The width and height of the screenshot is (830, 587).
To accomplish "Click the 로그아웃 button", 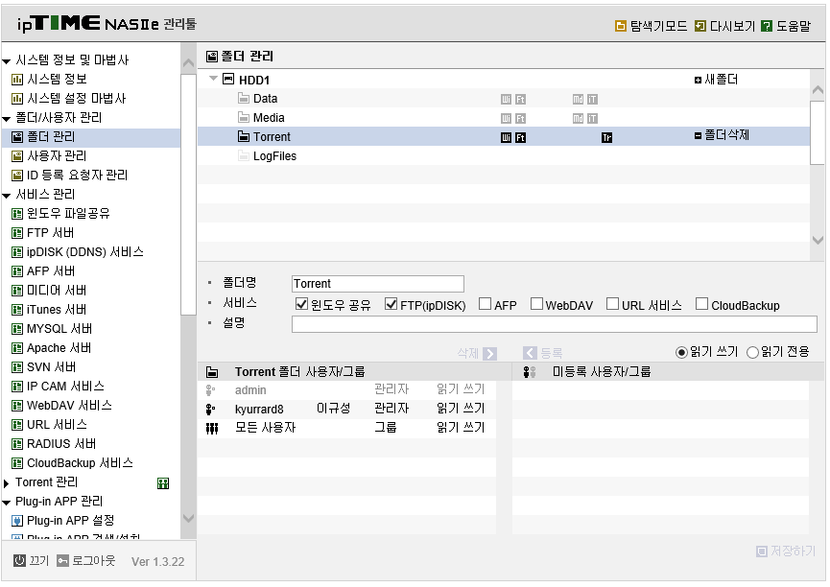I will tap(86, 560).
